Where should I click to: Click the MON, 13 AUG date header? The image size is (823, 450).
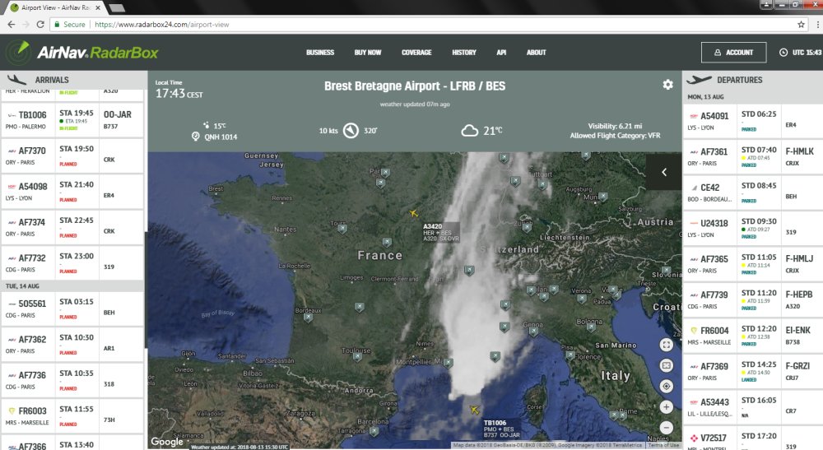705,97
